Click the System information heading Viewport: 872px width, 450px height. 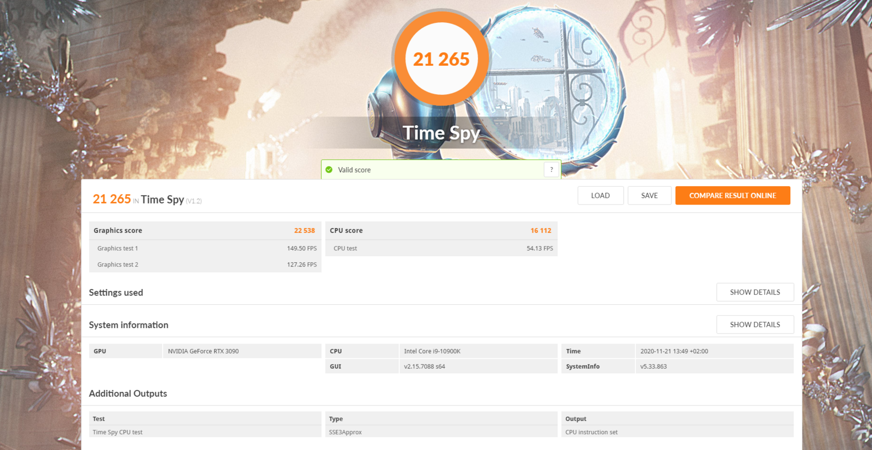[129, 325]
